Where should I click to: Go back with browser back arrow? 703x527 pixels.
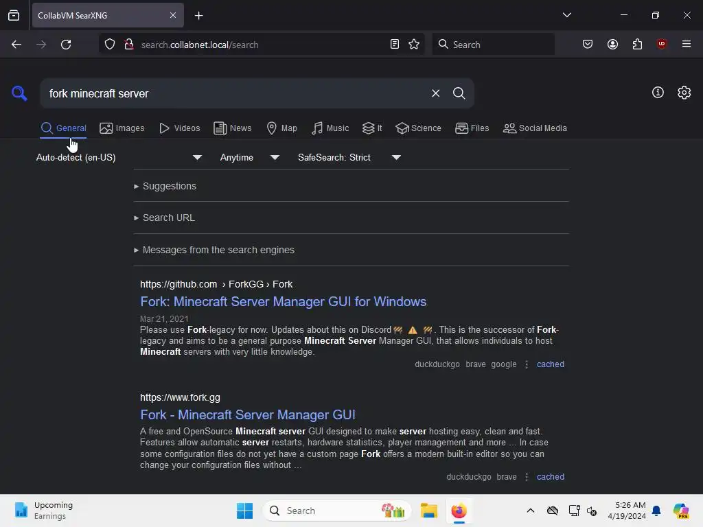[16, 45]
